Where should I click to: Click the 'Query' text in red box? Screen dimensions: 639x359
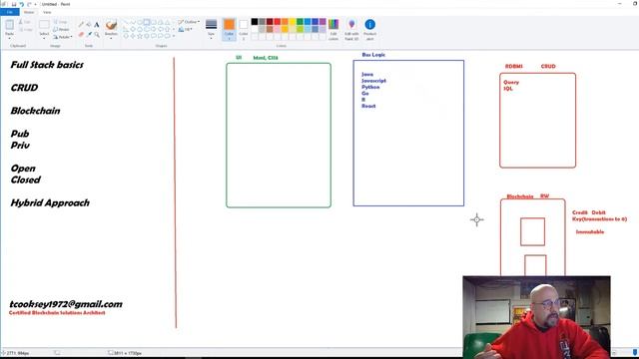(511, 82)
